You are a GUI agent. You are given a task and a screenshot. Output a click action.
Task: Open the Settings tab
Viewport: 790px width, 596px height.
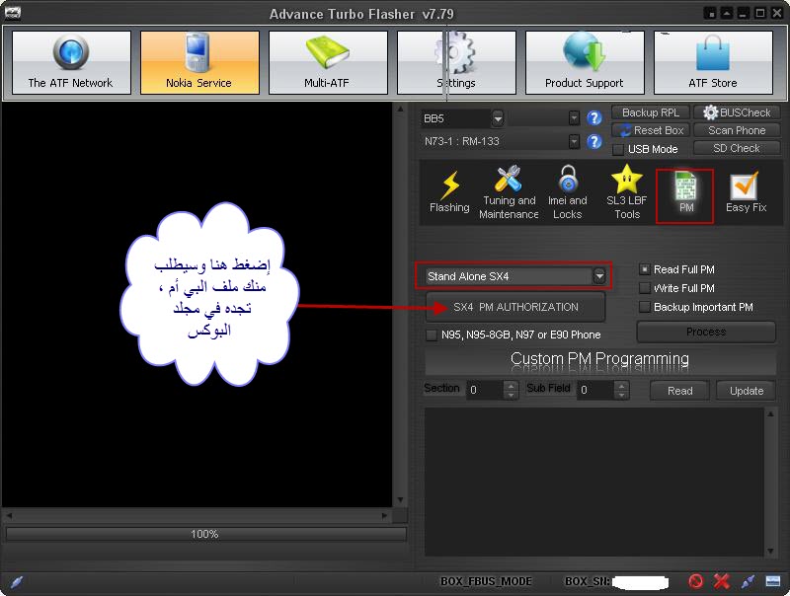pyautogui.click(x=456, y=62)
